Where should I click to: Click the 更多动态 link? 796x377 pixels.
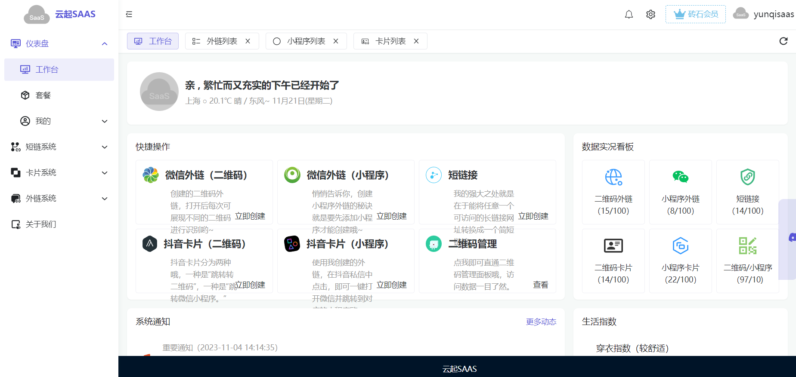[541, 322]
